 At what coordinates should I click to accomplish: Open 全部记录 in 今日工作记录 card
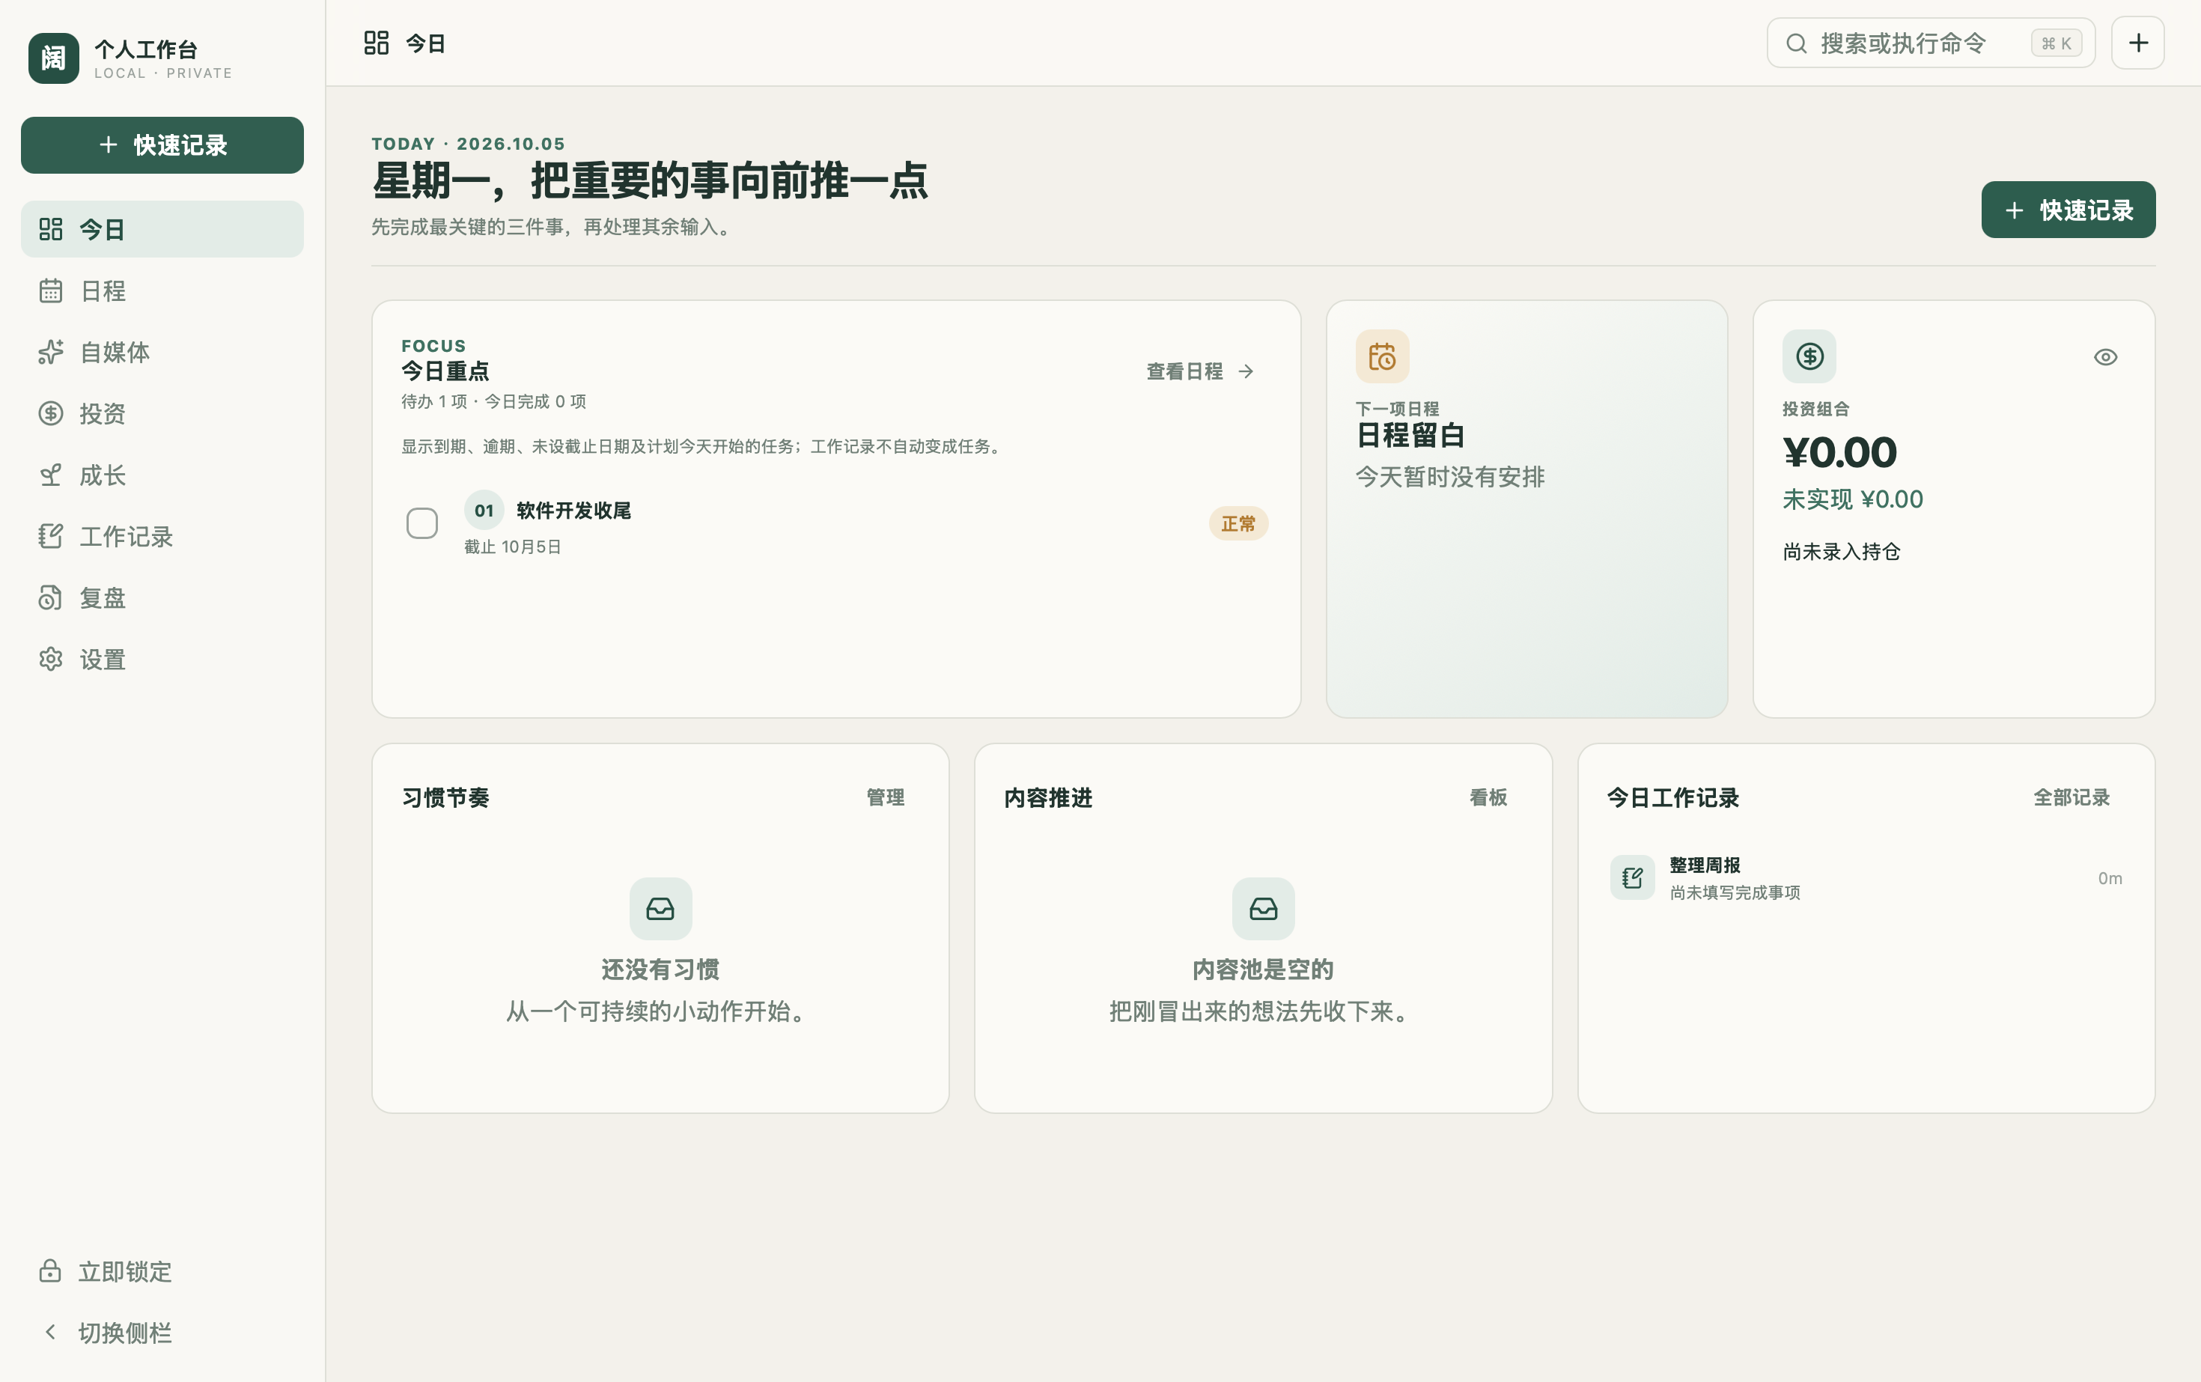click(x=2071, y=797)
